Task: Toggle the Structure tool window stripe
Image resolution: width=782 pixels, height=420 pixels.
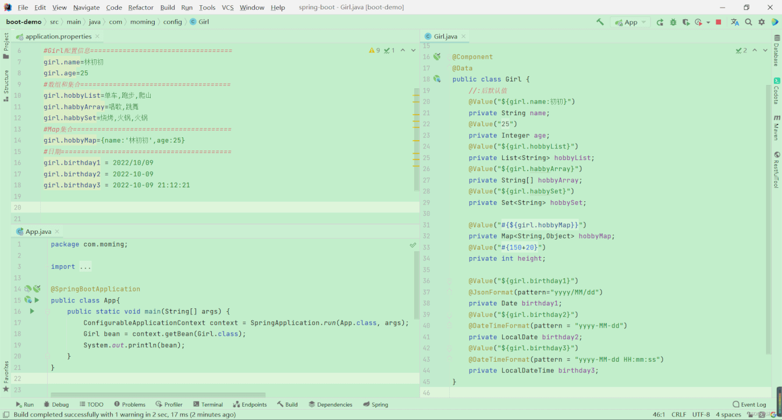Action: point(6,86)
